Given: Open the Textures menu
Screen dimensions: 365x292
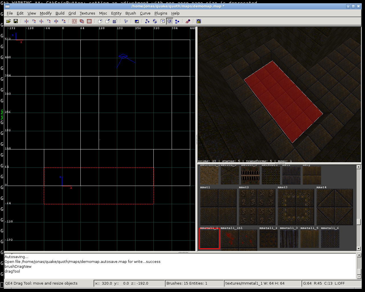Looking at the screenshot, I should point(87,13).
